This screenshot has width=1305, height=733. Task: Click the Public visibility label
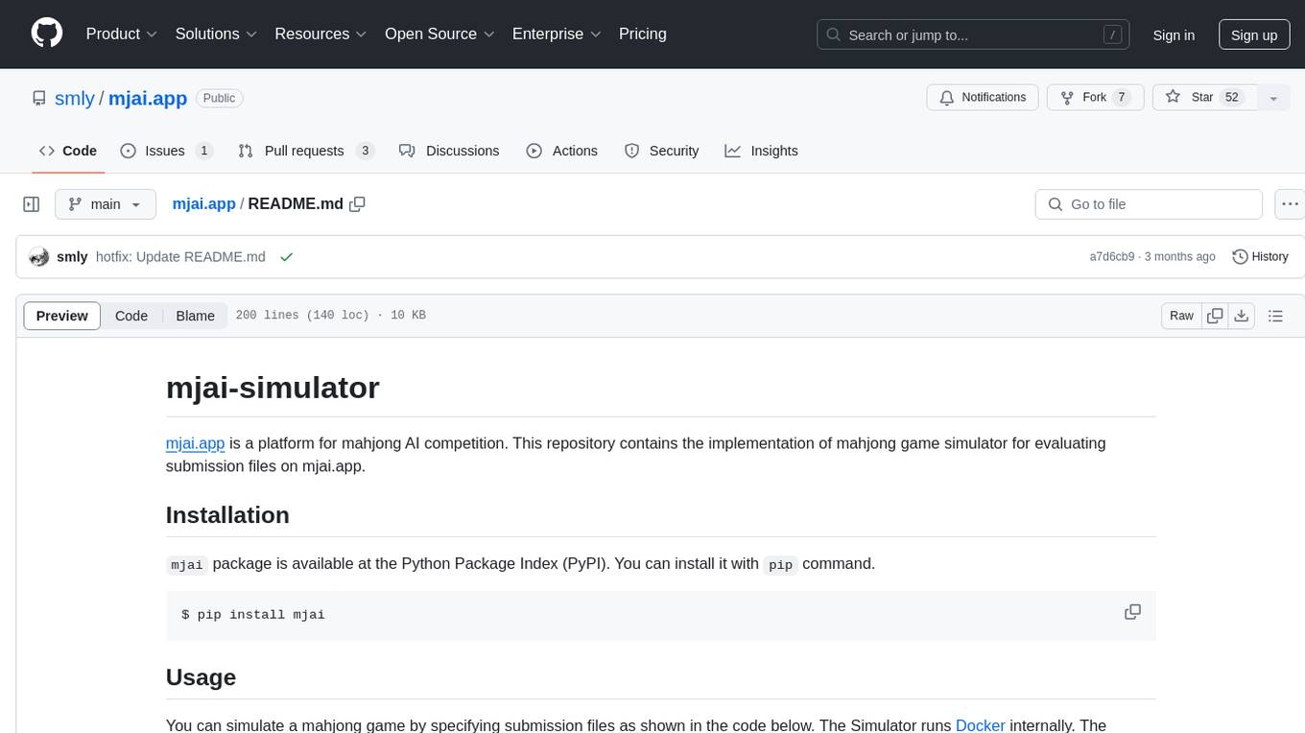pos(220,98)
